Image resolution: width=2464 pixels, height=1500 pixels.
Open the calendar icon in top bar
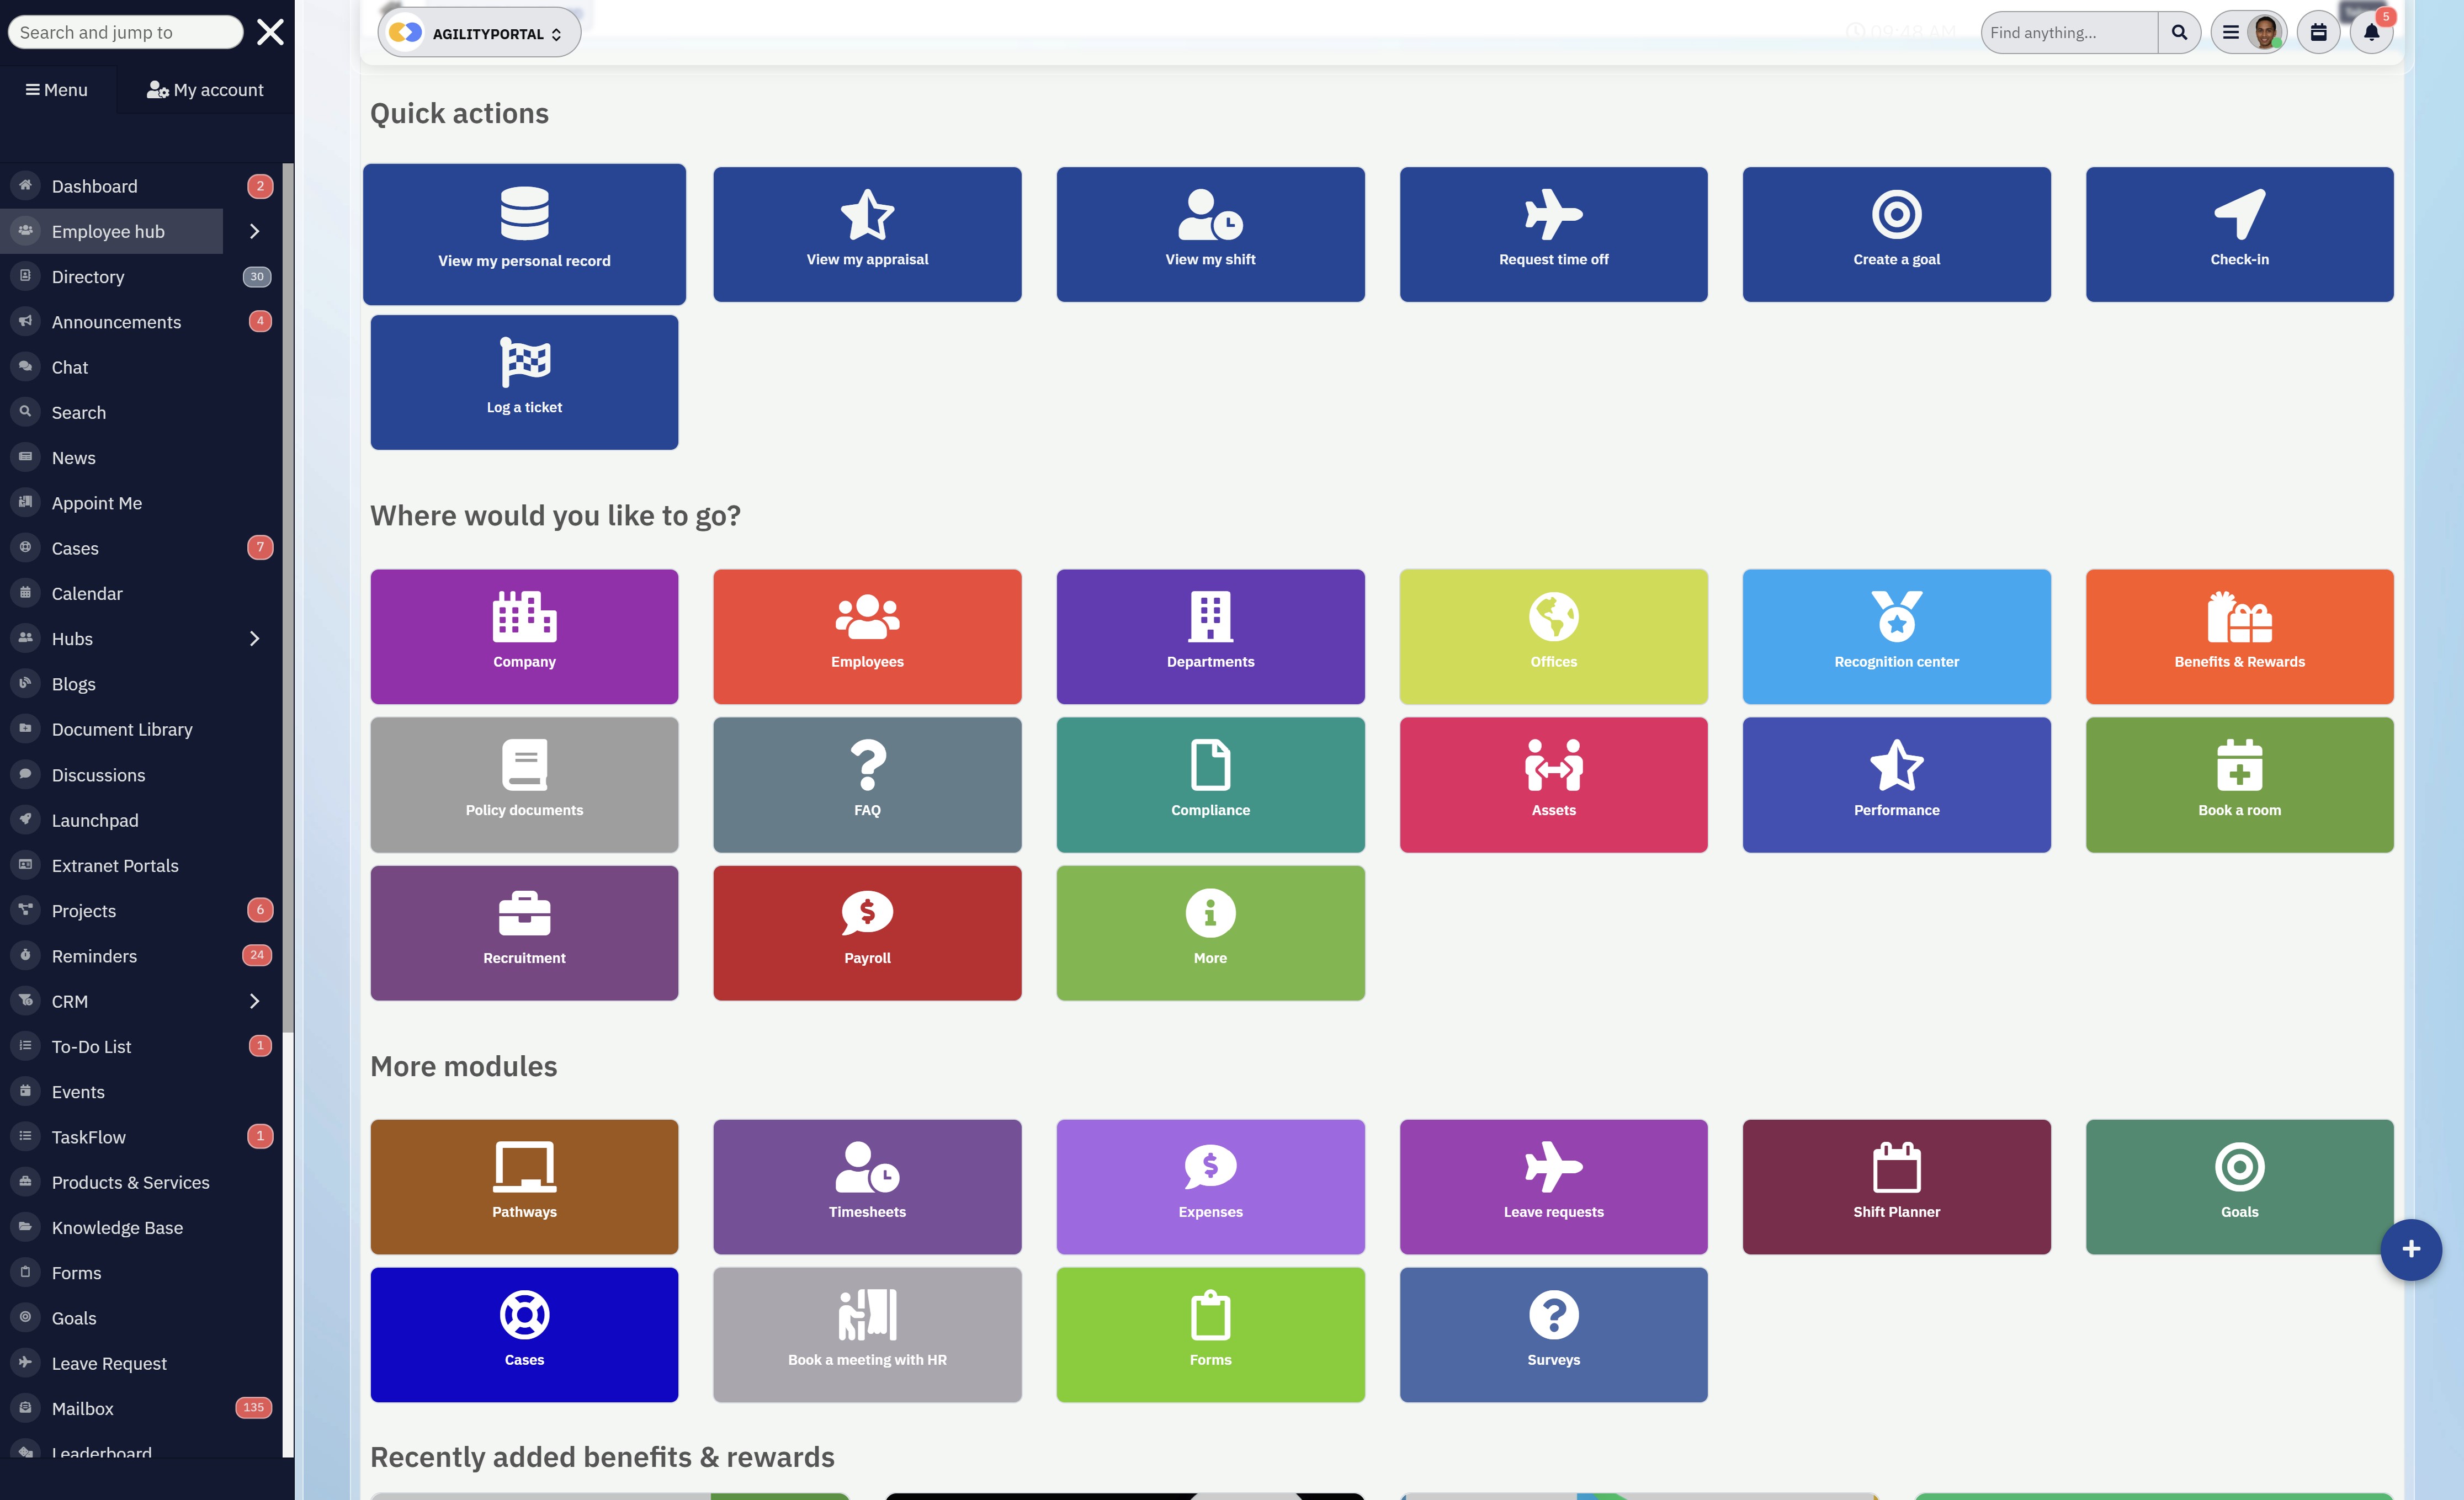[2318, 32]
